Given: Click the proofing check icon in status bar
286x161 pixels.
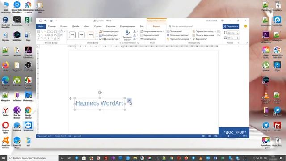Looking at the screenshot, I should point(70,136).
